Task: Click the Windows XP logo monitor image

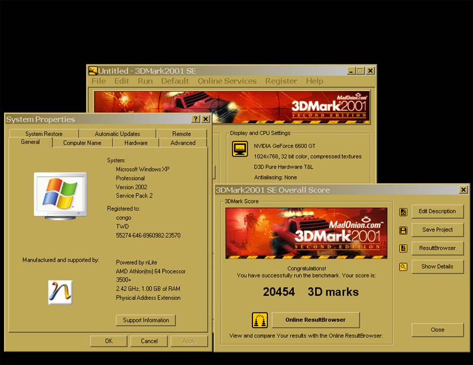Action: point(60,196)
